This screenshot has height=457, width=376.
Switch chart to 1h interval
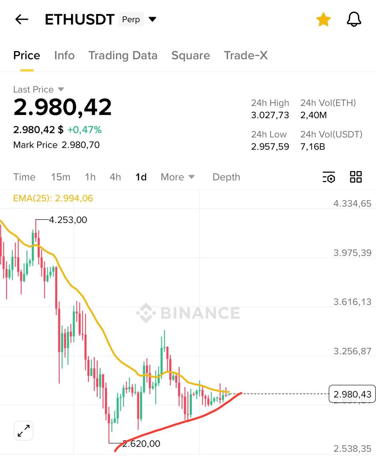click(90, 177)
